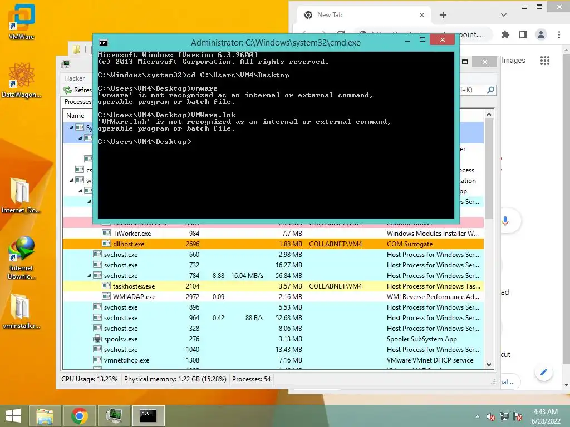Select the Processes tab
The image size is (570, 427).
click(x=77, y=102)
